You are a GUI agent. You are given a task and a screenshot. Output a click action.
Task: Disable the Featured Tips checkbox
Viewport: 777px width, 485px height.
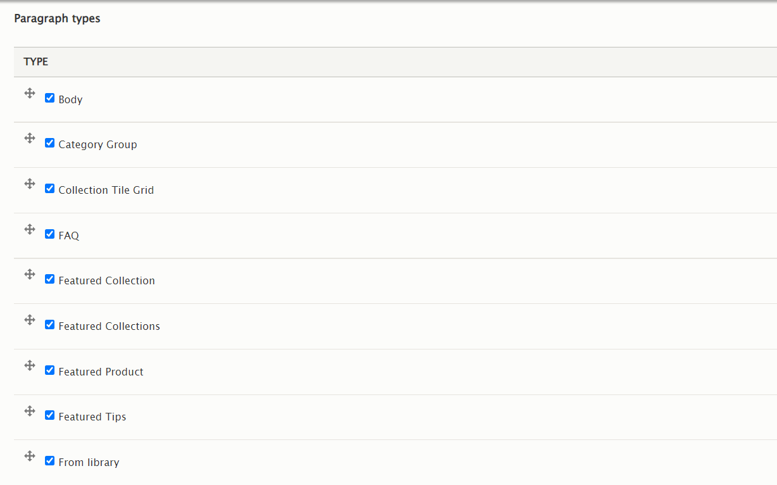(50, 415)
